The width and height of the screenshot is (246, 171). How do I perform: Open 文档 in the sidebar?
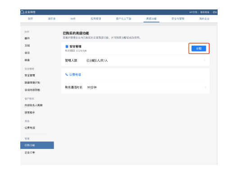tap(27, 45)
